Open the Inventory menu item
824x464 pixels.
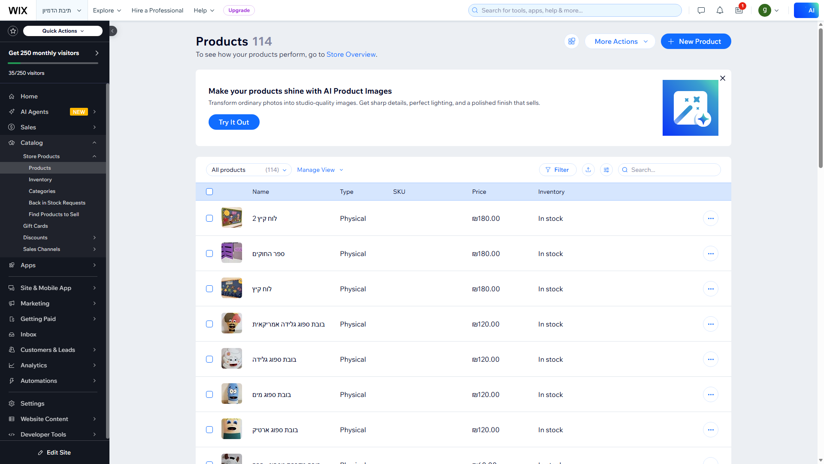click(x=40, y=179)
